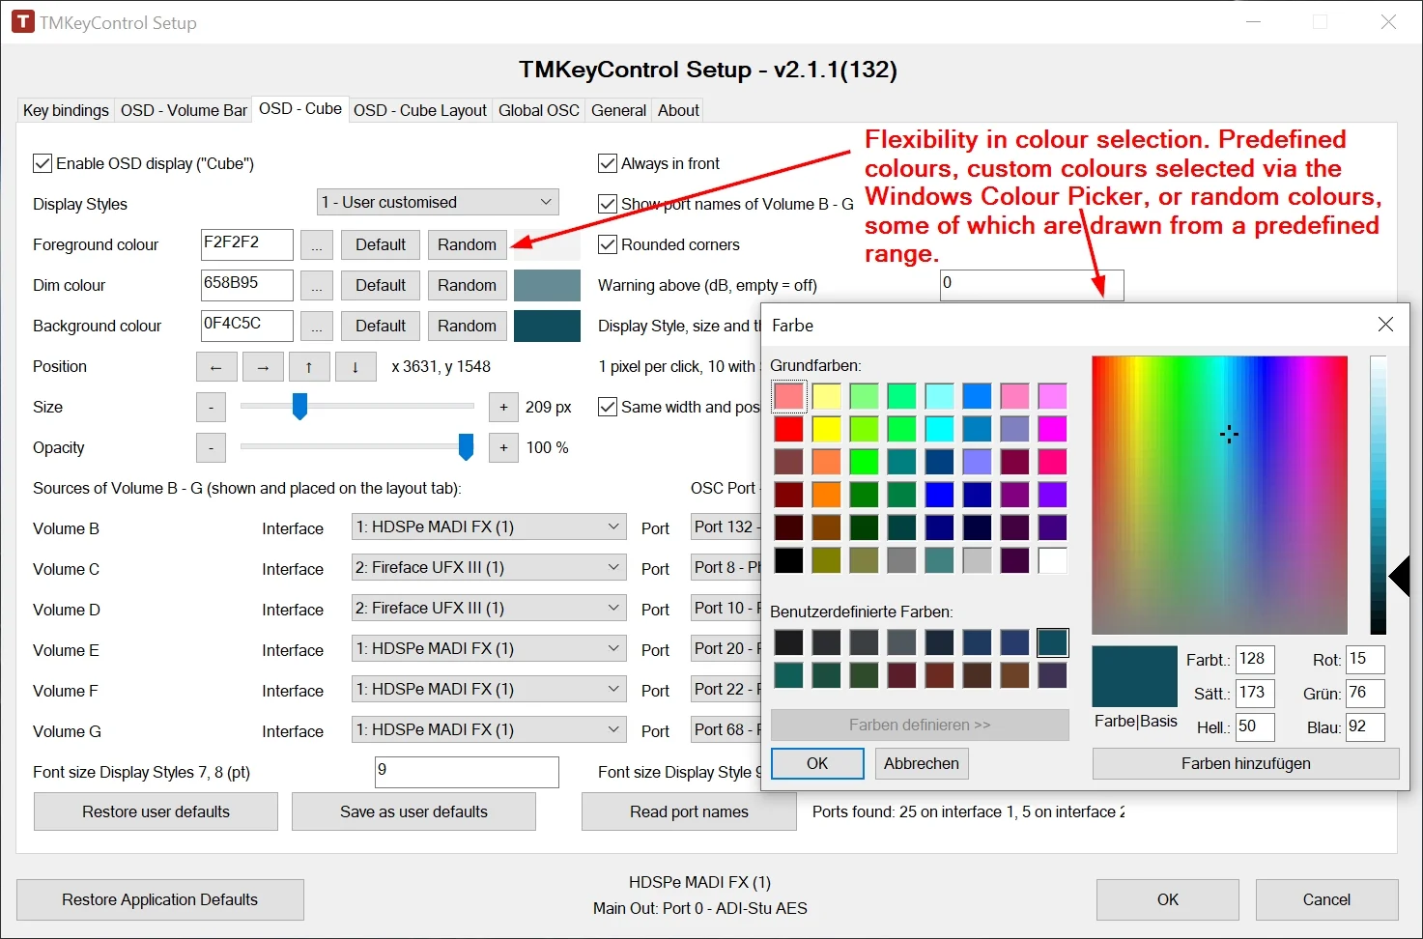
Task: Toggle Show port names of Volume B - G
Action: tap(608, 204)
